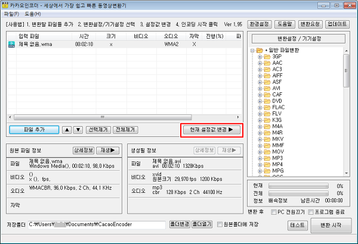This screenshot has width=358, height=244.
Task: Click the preset tree vertical scrollbar thumb
Action: click(346, 71)
